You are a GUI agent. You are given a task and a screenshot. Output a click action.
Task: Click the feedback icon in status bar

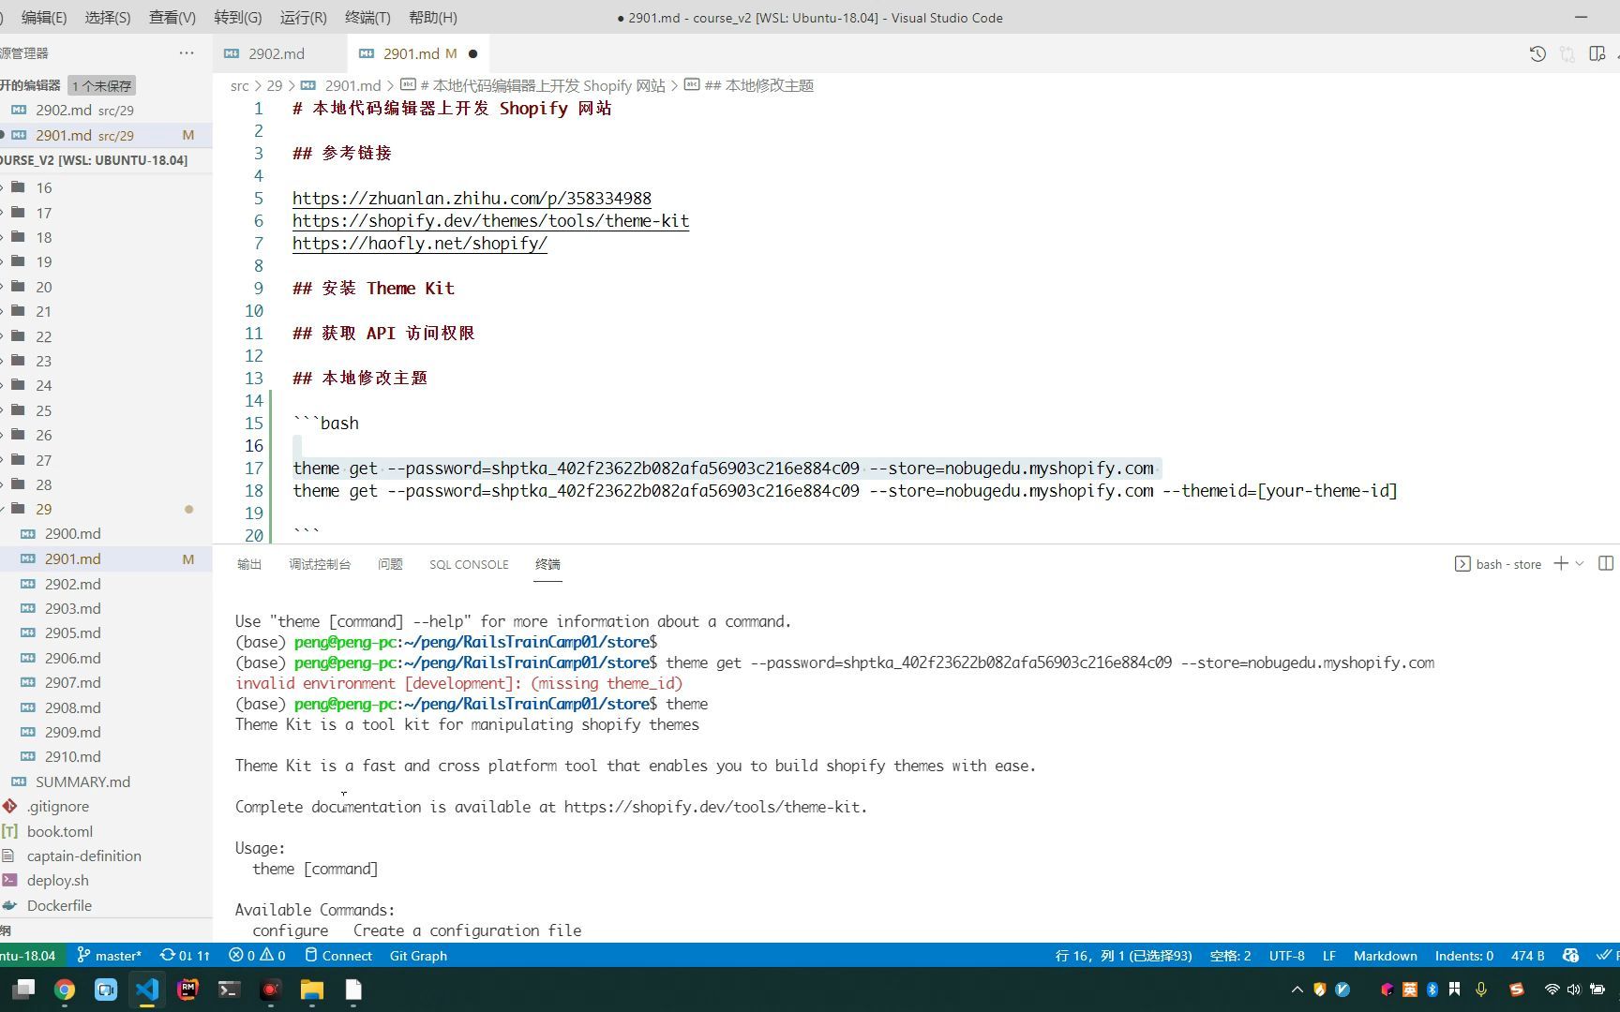(x=1570, y=956)
